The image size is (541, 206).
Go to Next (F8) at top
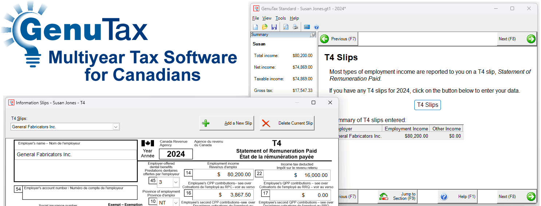(517, 39)
